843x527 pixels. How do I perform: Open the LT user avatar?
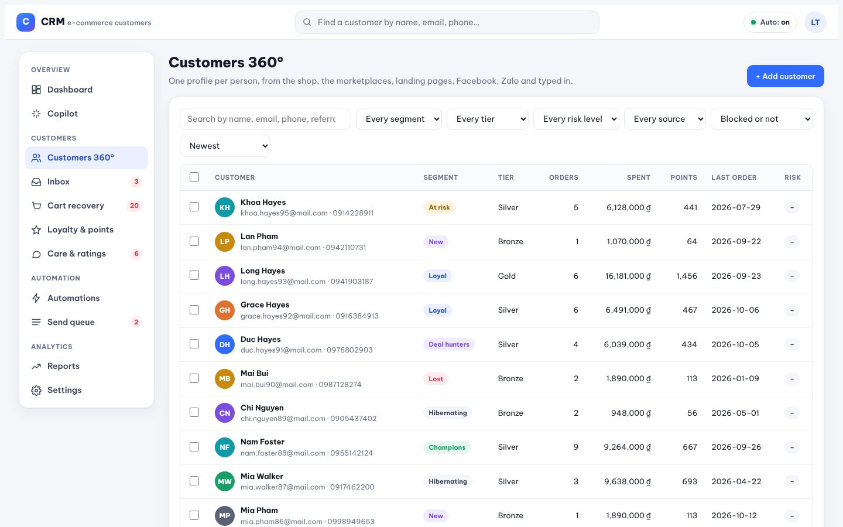coord(815,22)
